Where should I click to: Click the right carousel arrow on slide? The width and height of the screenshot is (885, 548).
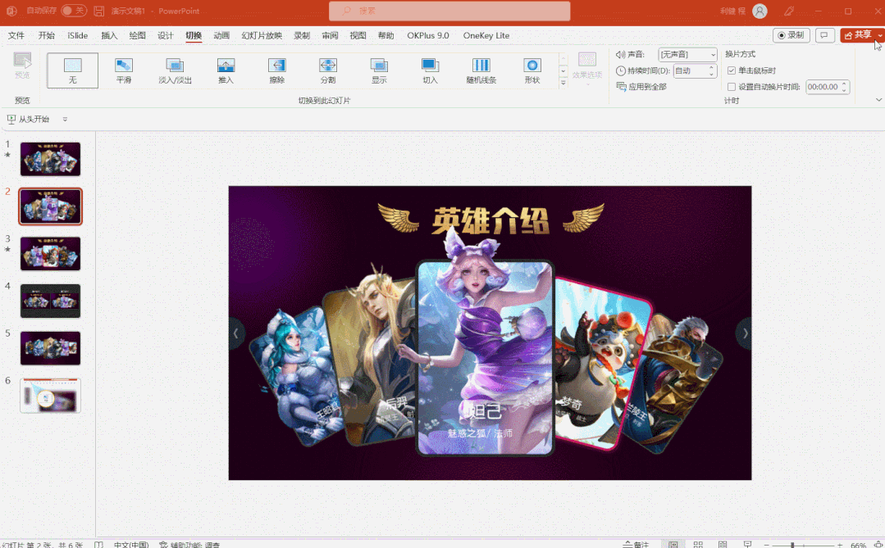point(745,333)
